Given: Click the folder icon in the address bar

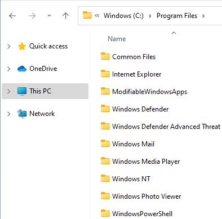Looking at the screenshot, I should point(87,15).
